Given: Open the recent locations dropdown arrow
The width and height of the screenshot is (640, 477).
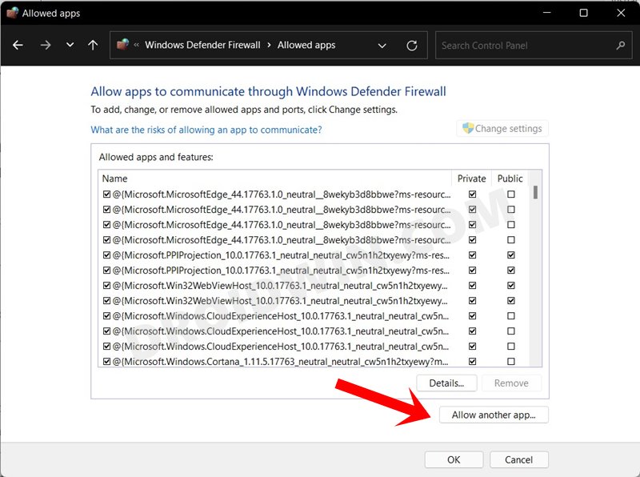Looking at the screenshot, I should [70, 45].
